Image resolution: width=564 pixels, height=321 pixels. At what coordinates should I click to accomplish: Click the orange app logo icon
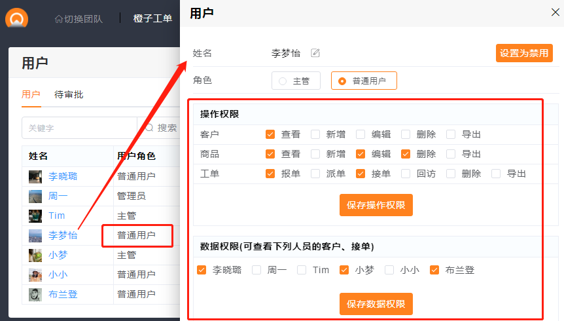pyautogui.click(x=16, y=18)
